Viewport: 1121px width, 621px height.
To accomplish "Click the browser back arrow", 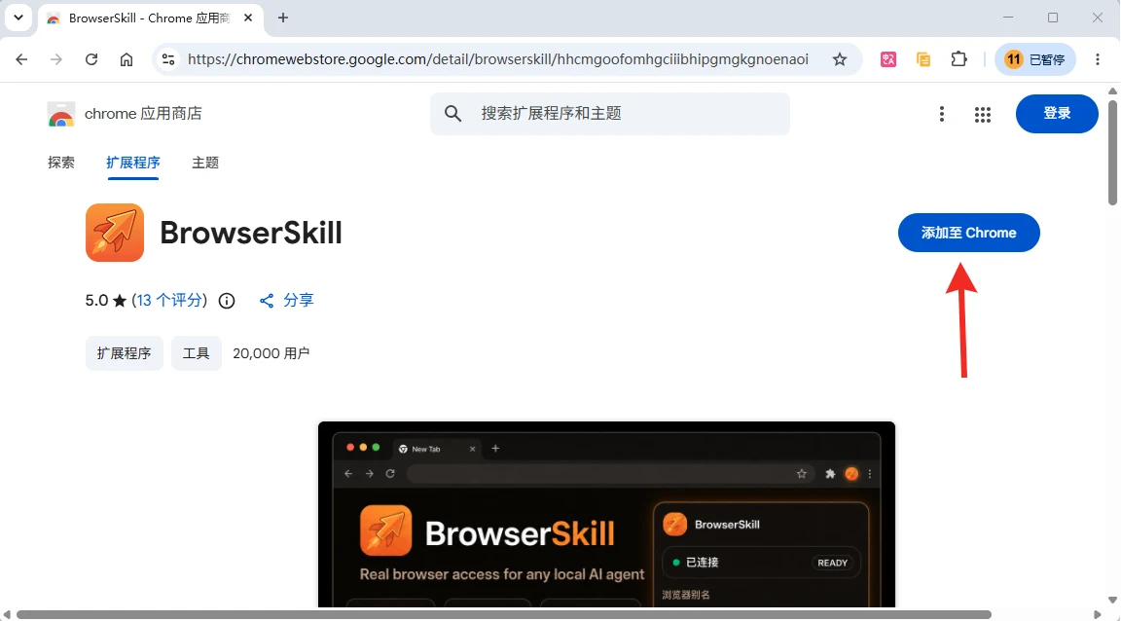I will [21, 59].
